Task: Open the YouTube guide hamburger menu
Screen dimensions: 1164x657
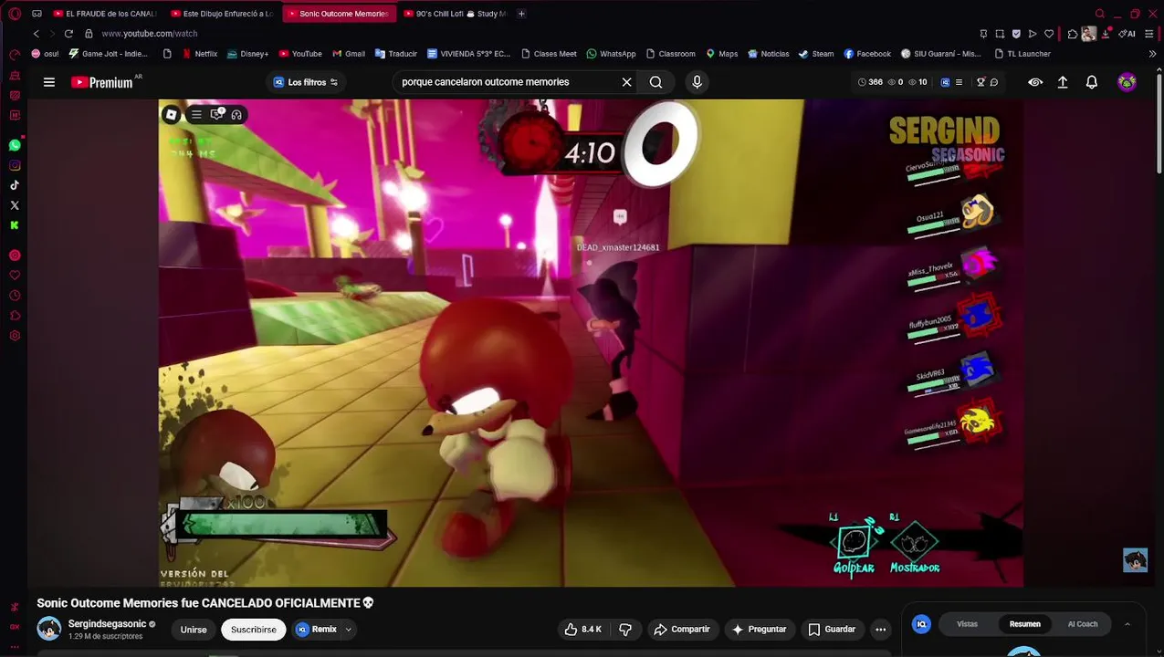Action: point(49,82)
